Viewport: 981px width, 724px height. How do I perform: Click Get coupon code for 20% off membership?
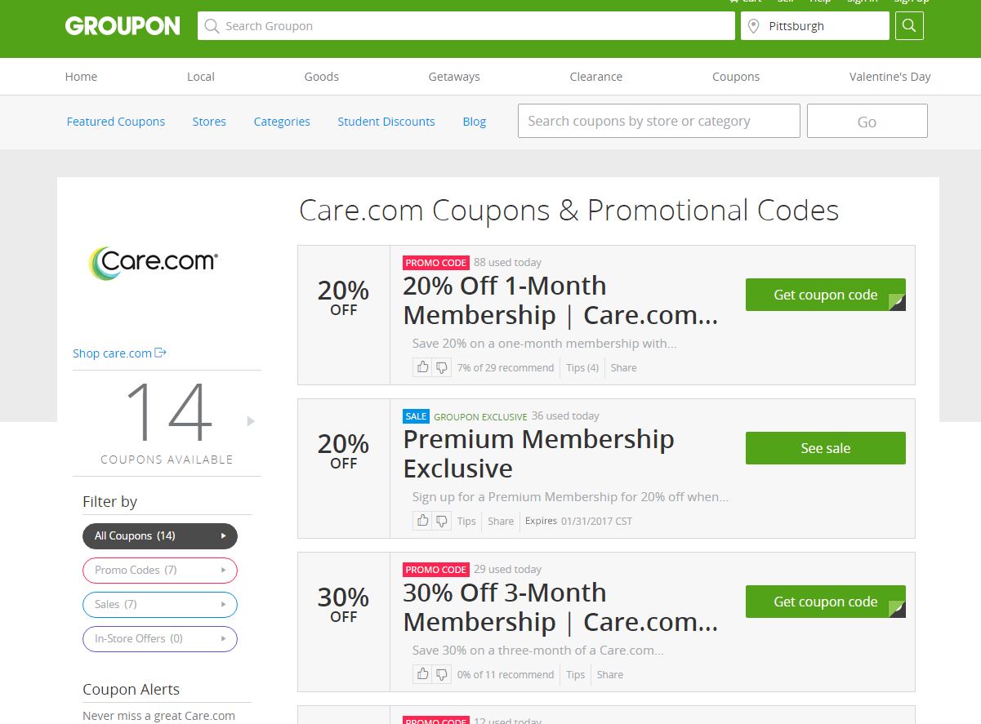click(825, 295)
